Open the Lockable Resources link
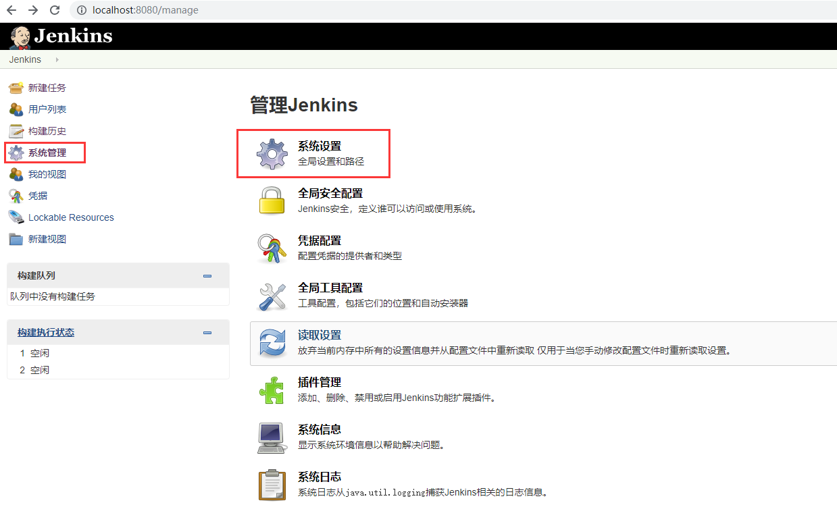The image size is (837, 507). 71,217
